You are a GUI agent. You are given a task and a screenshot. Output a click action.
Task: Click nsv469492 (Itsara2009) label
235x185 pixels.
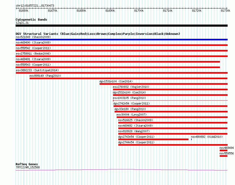point(135,126)
